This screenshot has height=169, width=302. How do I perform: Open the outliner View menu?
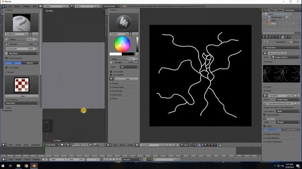pos(272,10)
